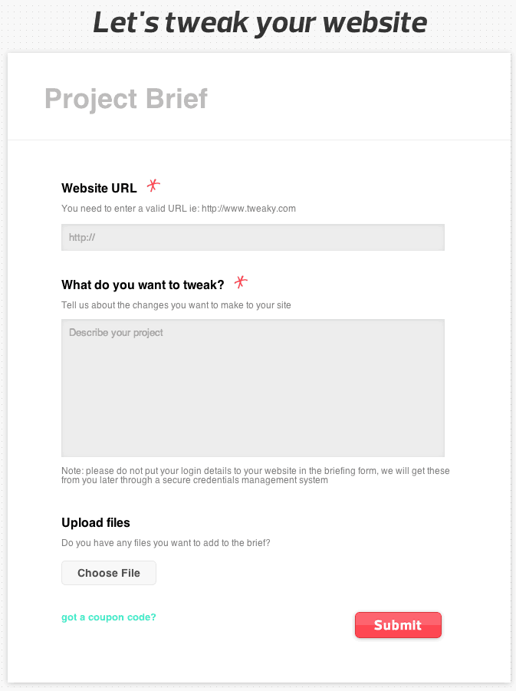This screenshot has height=691, width=516.
Task: Click the changes description hint text
Action: 176,305
